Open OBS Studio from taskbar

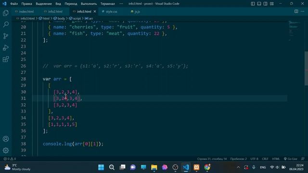(175, 167)
